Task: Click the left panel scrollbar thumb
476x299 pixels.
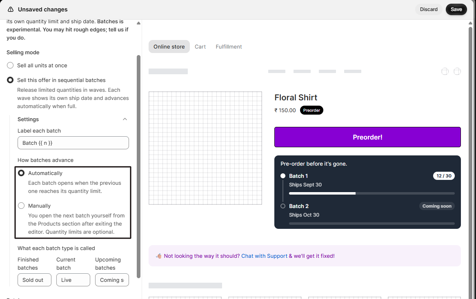Action: (139, 166)
